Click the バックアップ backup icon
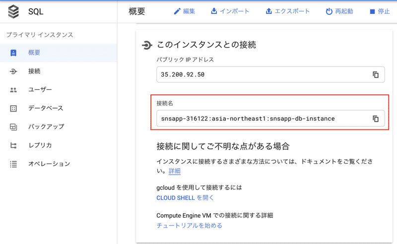The width and height of the screenshot is (397, 244). coord(13,127)
